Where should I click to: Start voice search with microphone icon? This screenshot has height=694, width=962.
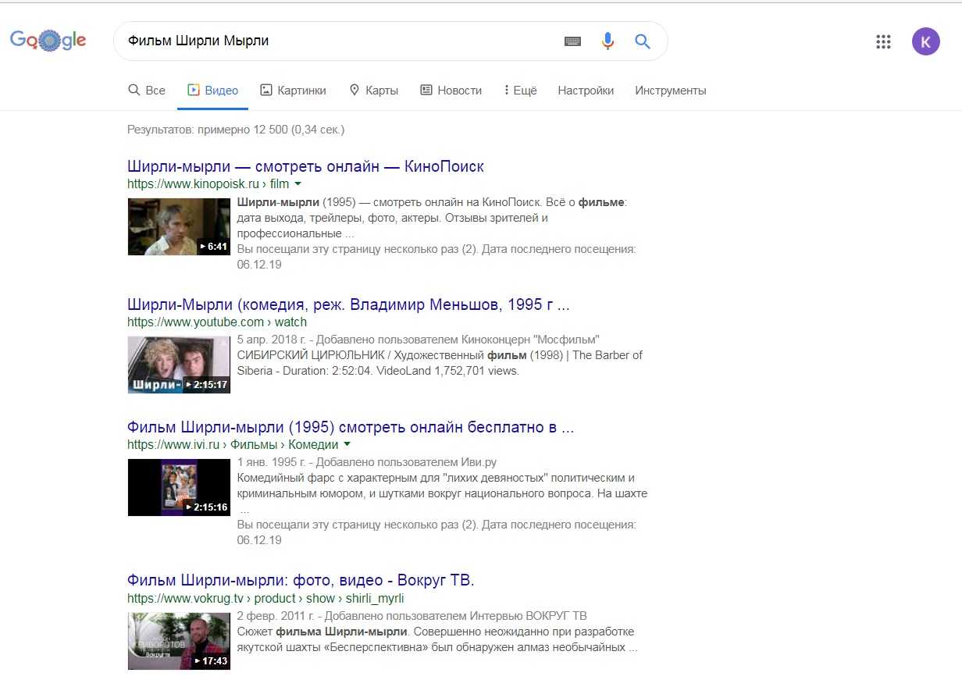coord(607,41)
